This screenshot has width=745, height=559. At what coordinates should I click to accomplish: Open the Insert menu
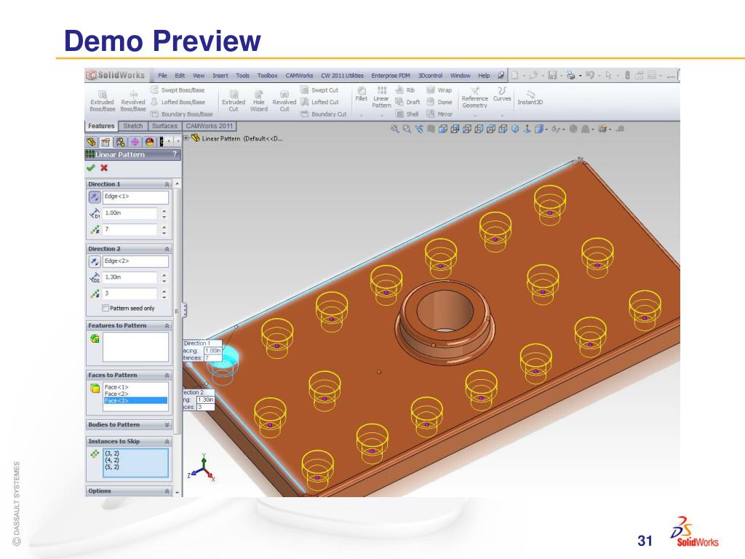pos(220,76)
